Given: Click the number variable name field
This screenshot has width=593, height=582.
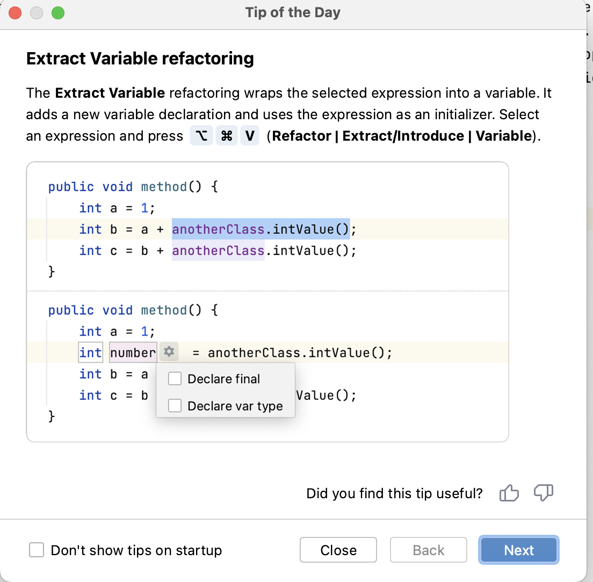Looking at the screenshot, I should 133,352.
